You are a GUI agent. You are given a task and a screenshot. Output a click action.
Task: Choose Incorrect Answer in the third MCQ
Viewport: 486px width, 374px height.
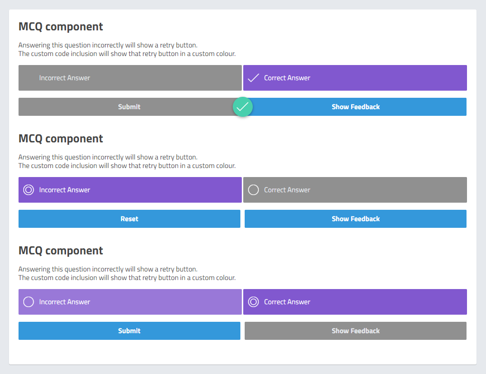coord(130,302)
